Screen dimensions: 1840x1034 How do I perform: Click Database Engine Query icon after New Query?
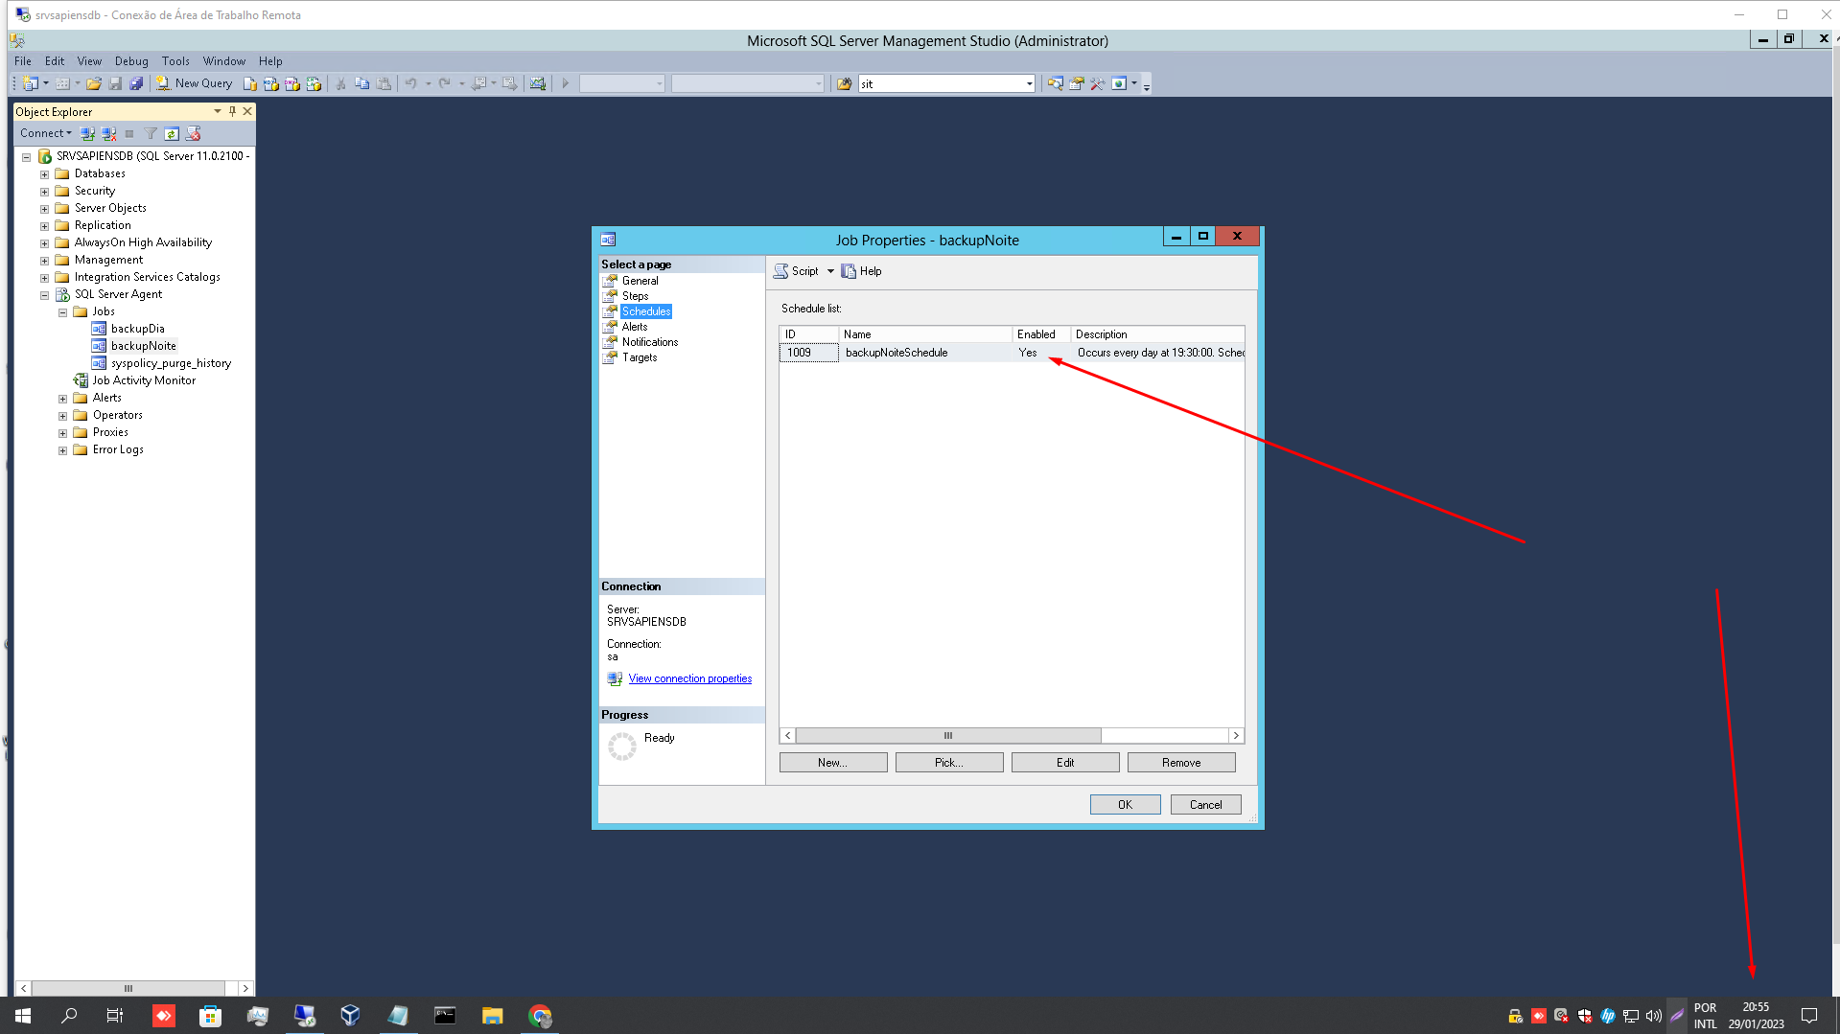(x=250, y=83)
